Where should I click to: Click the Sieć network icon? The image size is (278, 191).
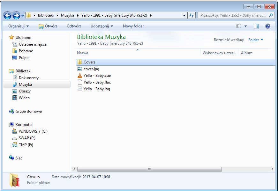click(x=11, y=158)
